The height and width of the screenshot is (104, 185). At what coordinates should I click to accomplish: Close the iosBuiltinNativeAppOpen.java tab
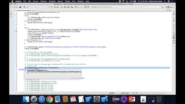click(x=36, y=10)
